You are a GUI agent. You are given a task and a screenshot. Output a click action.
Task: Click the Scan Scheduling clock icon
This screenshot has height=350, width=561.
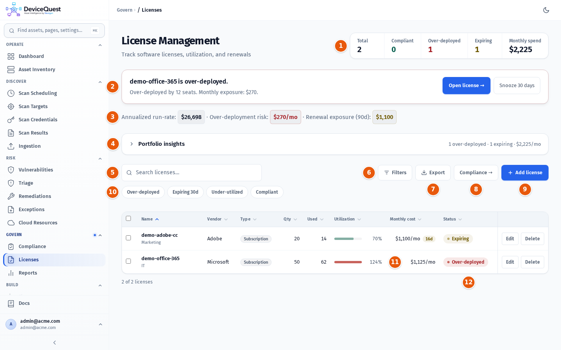(x=11, y=93)
